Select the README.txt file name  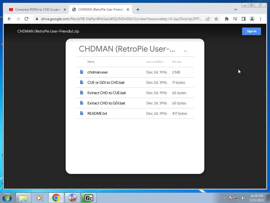[x=97, y=114]
